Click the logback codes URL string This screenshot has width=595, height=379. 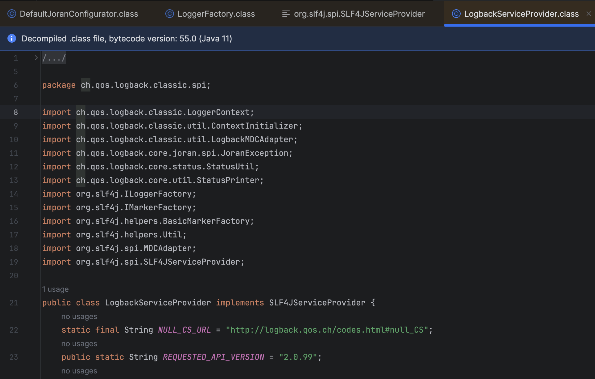(x=327, y=330)
